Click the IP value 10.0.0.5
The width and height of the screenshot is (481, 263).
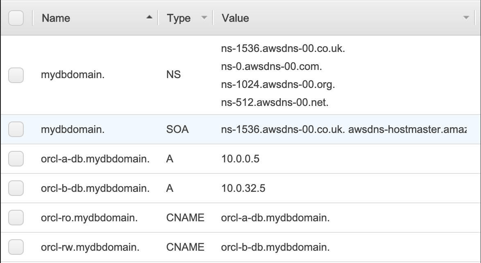pos(240,159)
